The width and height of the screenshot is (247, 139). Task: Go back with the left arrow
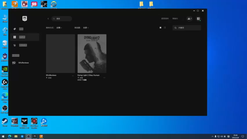[x=48, y=19]
